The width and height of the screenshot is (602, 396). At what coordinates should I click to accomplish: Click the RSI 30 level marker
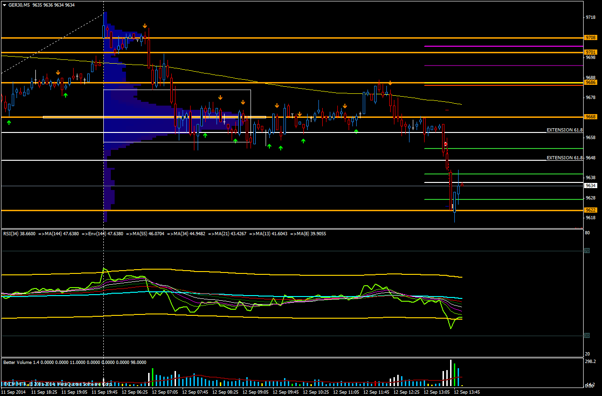(x=587, y=335)
